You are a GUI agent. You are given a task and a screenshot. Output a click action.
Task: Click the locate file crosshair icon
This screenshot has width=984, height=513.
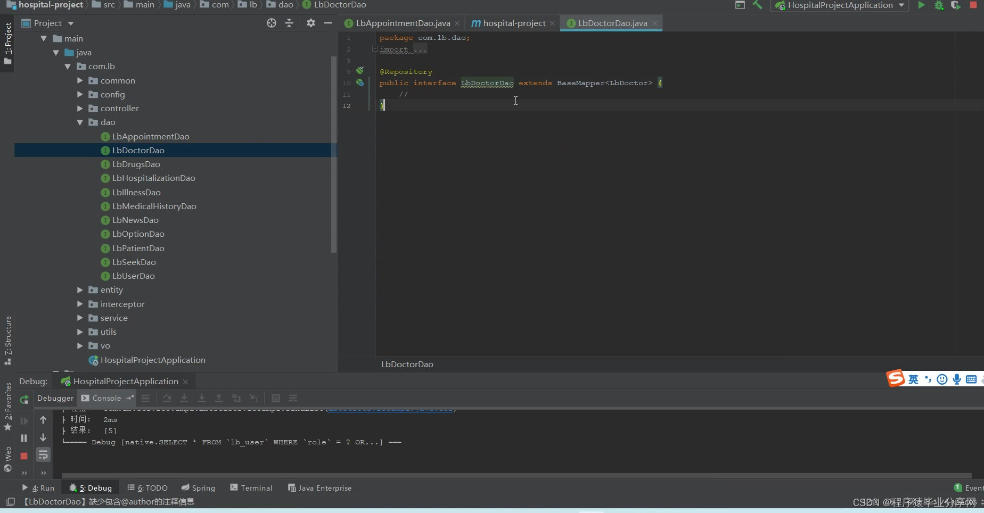pos(272,23)
